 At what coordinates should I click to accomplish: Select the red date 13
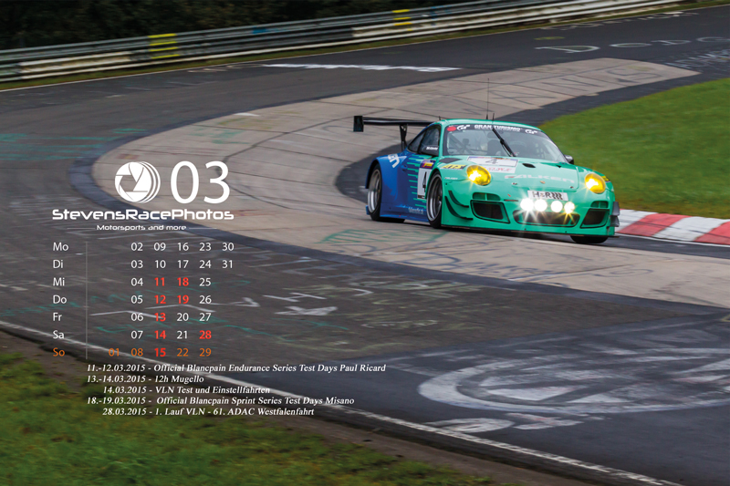point(160,316)
